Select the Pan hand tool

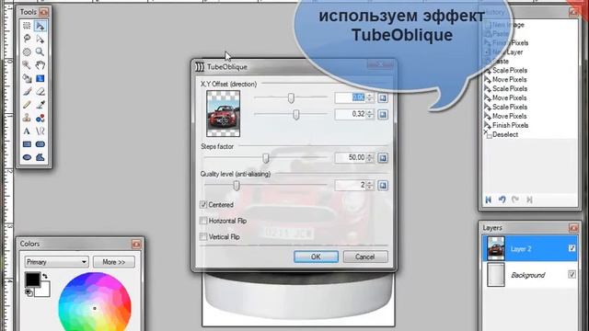(40, 65)
